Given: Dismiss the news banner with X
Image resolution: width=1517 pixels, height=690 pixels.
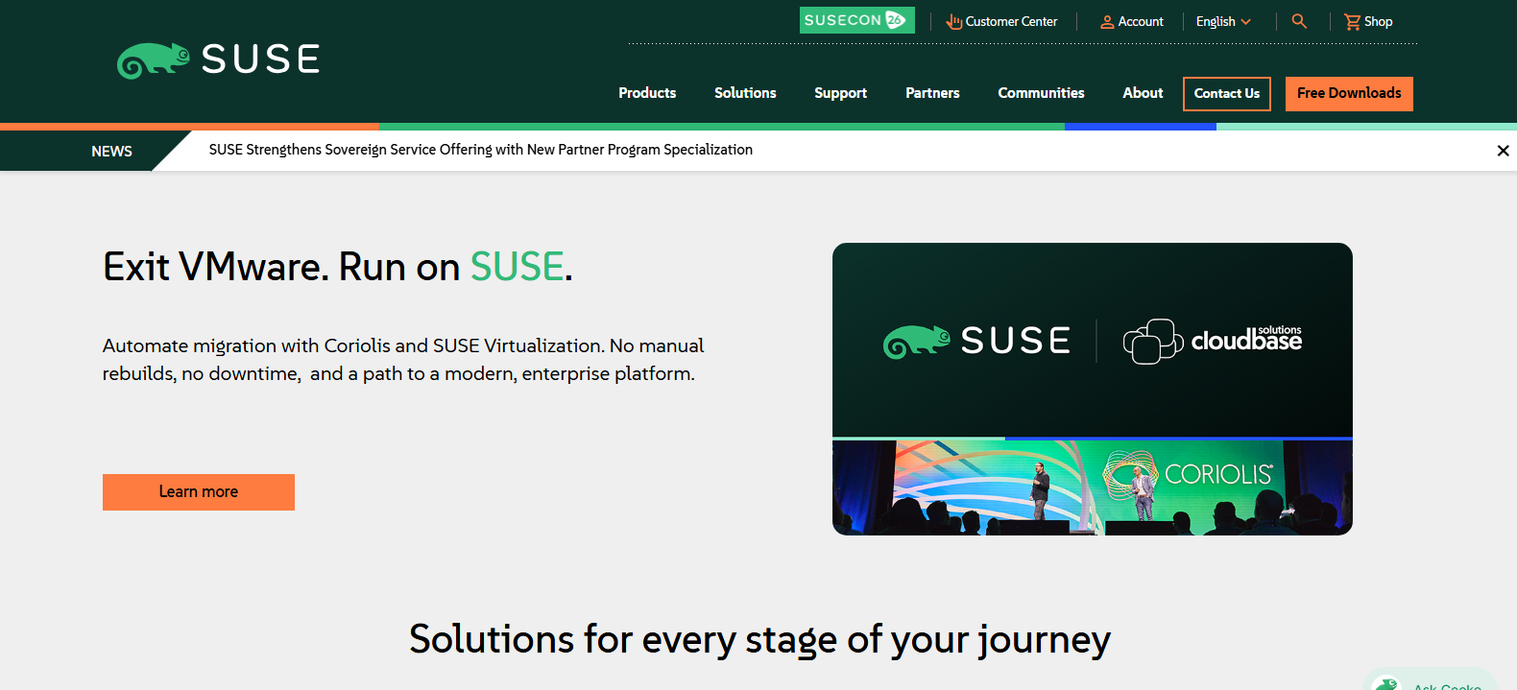Looking at the screenshot, I should click(1503, 151).
